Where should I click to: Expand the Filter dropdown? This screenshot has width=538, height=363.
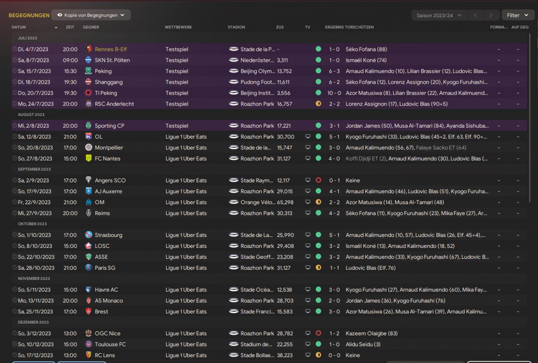518,15
